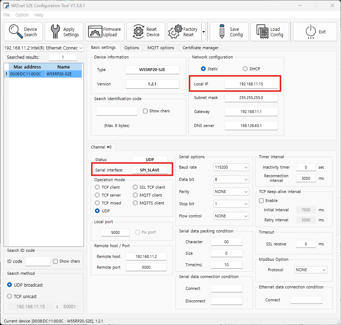Open the Data bit dropdown

tap(231, 179)
